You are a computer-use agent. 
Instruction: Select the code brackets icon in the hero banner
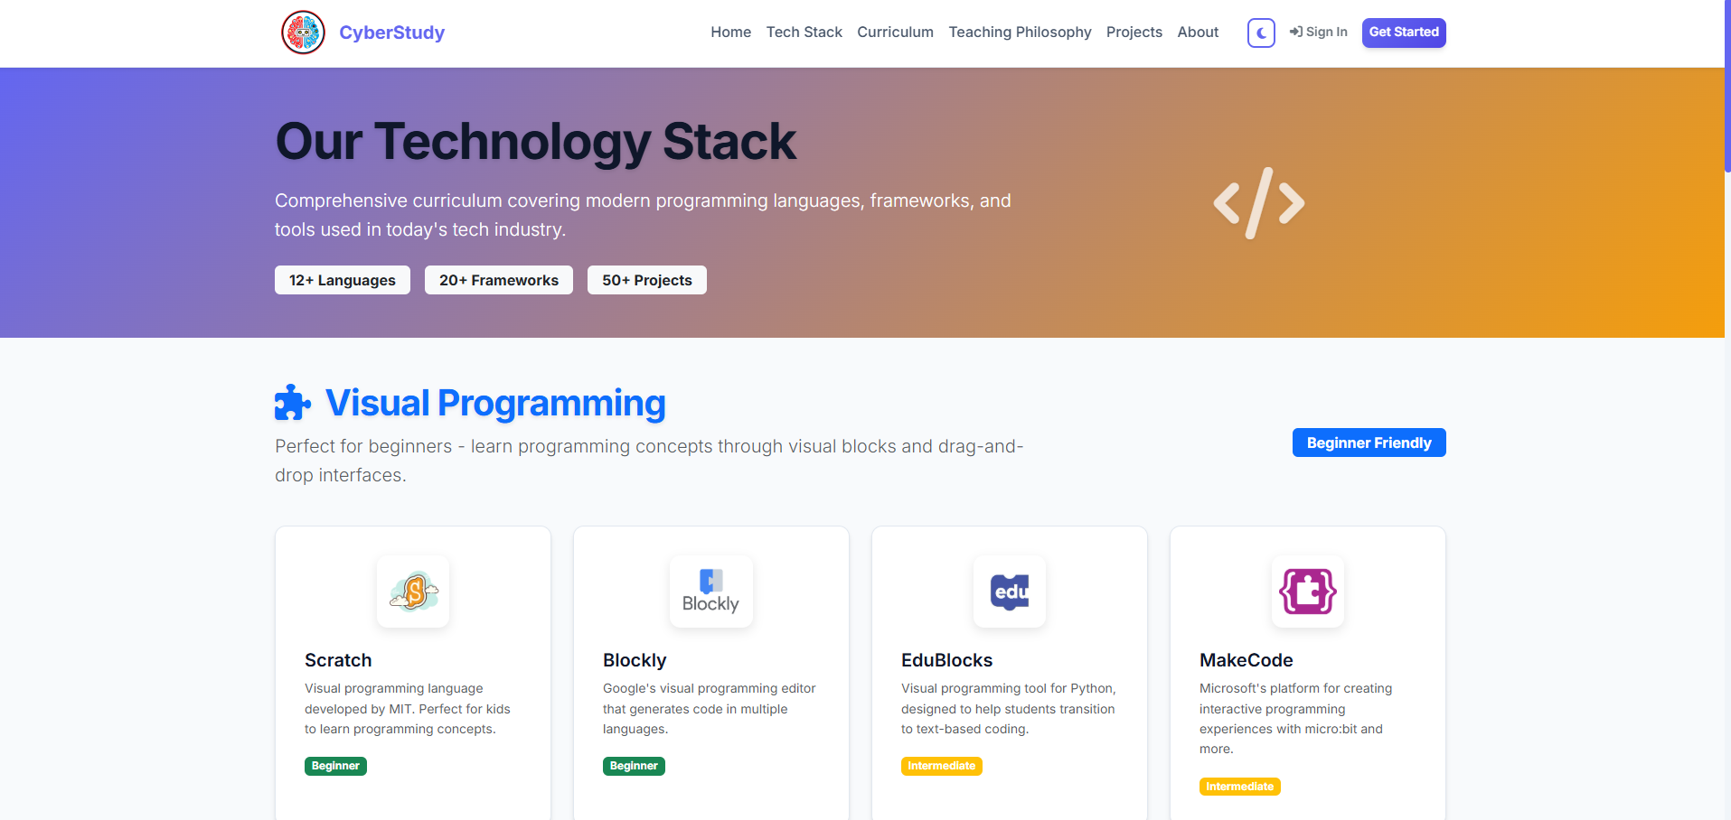point(1258,203)
